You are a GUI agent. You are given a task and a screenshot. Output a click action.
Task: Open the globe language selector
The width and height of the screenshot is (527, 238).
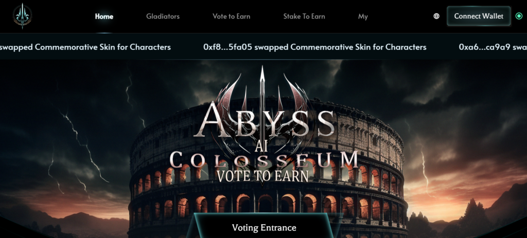click(x=436, y=16)
